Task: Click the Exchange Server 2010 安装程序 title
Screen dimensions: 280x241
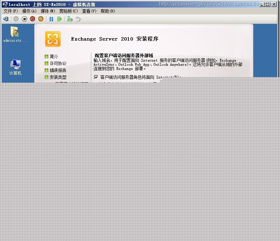Action: pos(115,39)
